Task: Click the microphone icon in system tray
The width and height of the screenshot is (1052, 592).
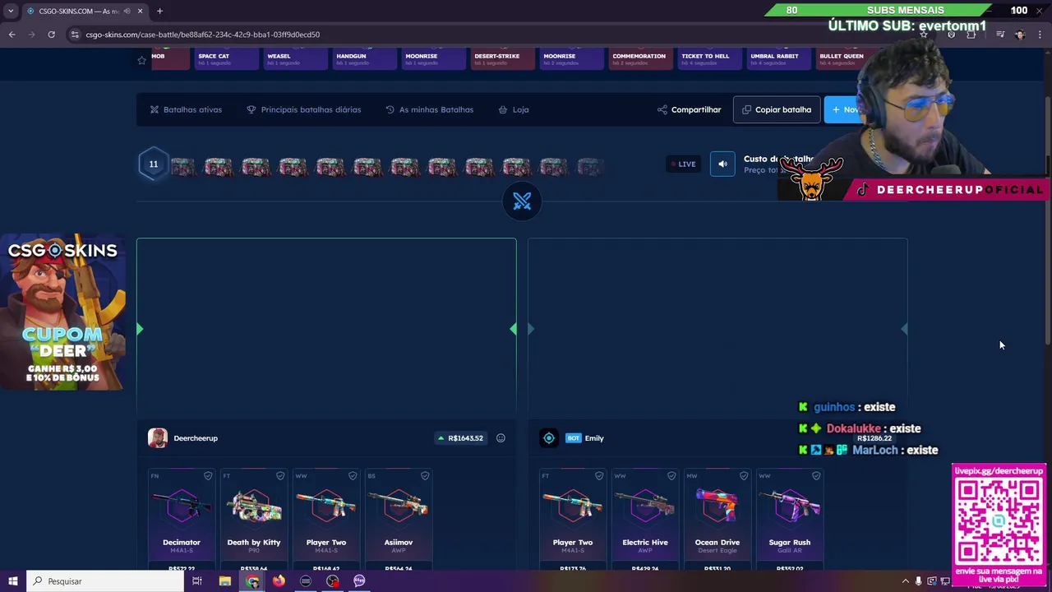Action: [x=918, y=581]
